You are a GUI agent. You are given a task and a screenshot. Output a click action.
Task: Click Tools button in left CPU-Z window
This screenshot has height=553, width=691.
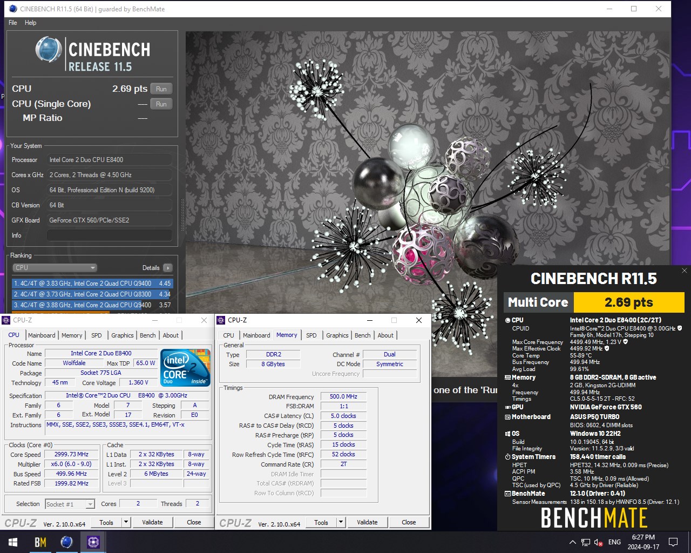pos(106,522)
